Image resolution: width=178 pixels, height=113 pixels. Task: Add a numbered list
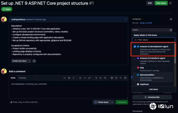(x=101, y=78)
